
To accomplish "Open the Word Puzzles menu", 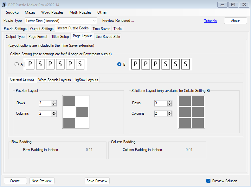I will pos(52,12).
